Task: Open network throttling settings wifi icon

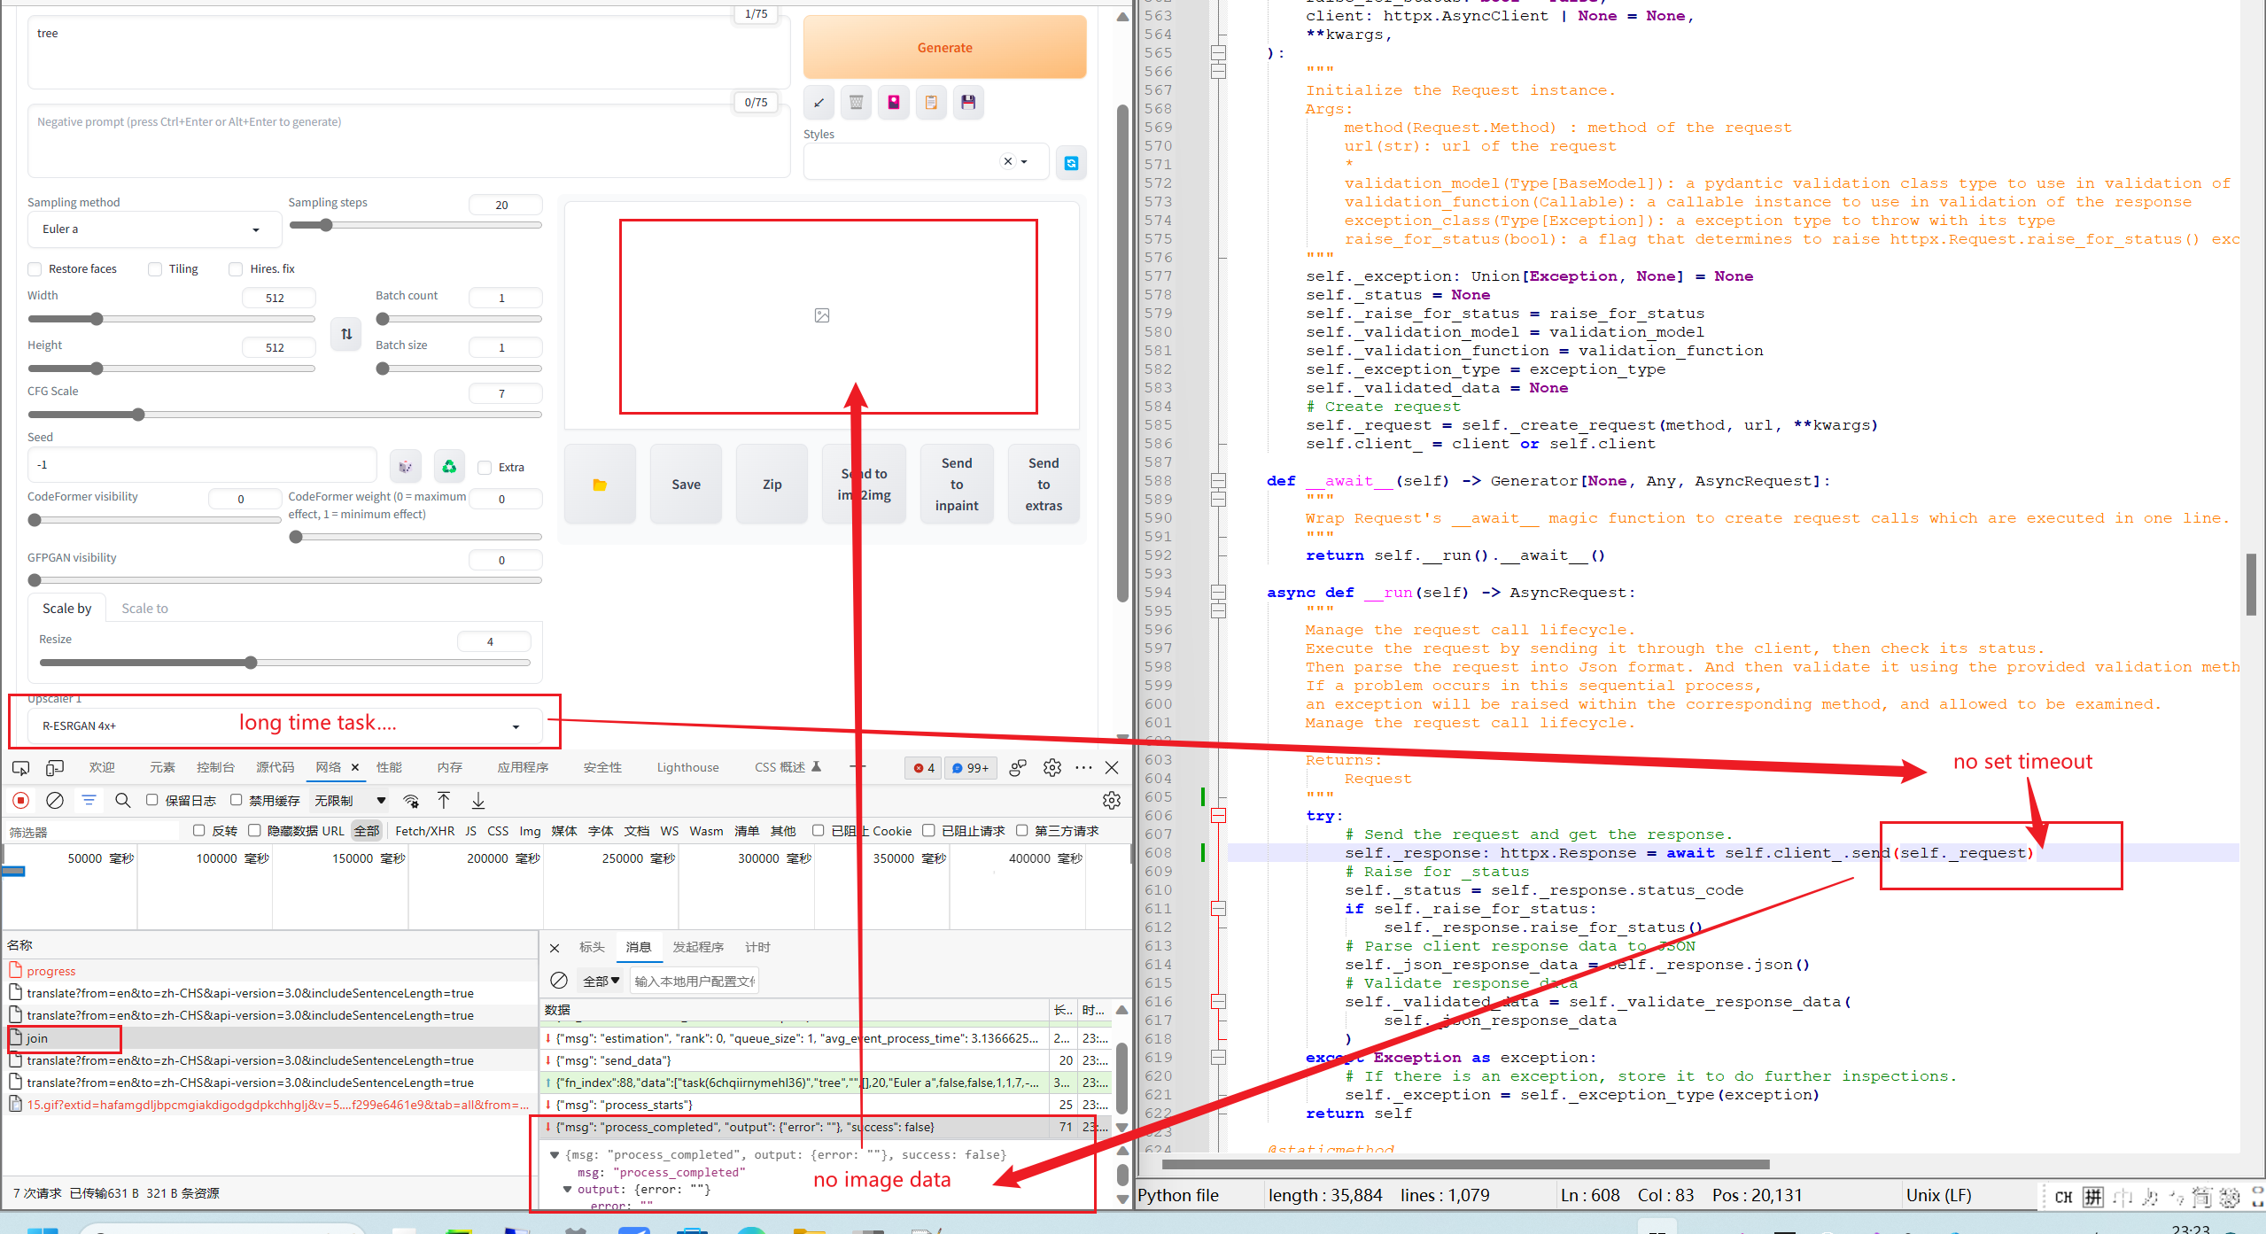Action: tap(411, 800)
